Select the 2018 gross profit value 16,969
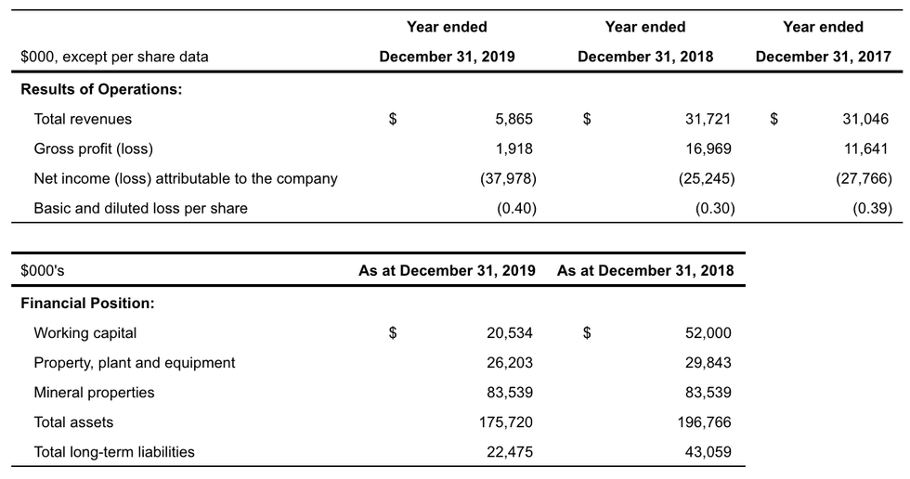The image size is (910, 479). point(708,149)
